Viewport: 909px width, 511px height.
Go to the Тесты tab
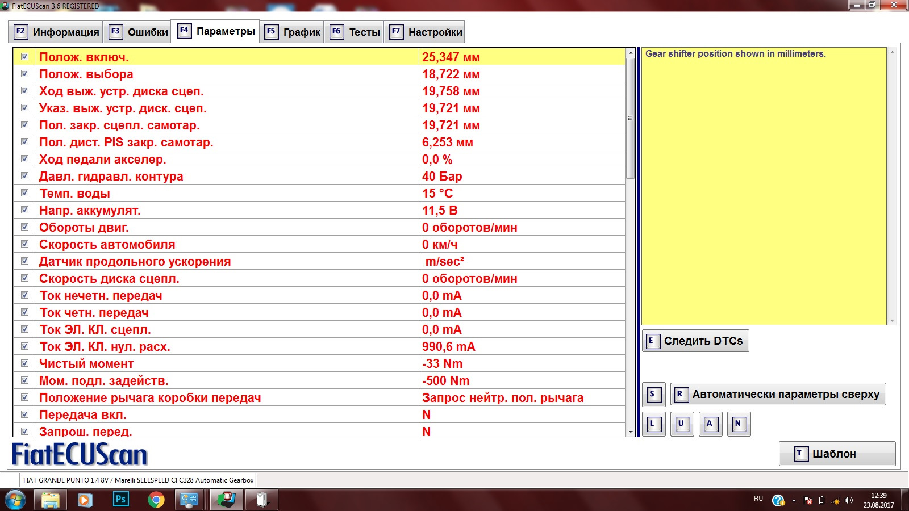tap(355, 32)
